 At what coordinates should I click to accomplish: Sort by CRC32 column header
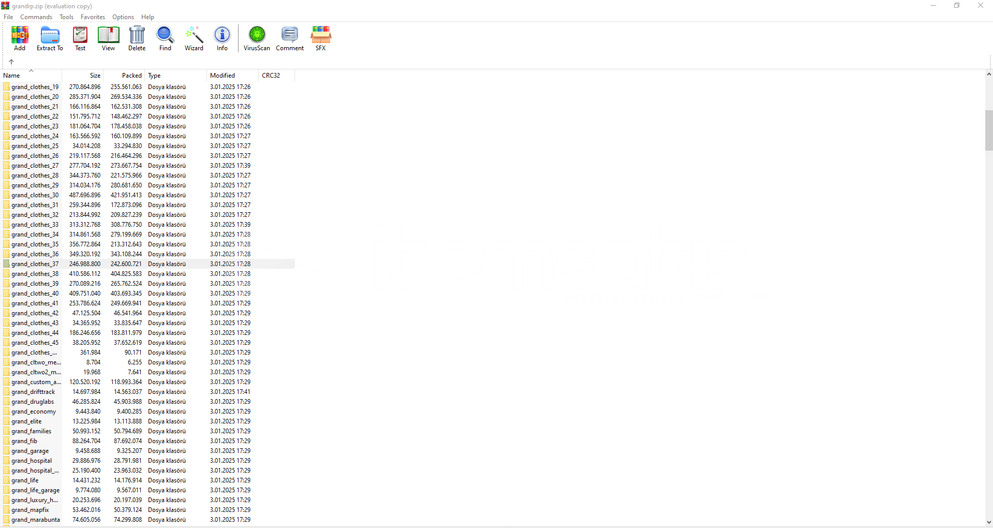pyautogui.click(x=277, y=76)
